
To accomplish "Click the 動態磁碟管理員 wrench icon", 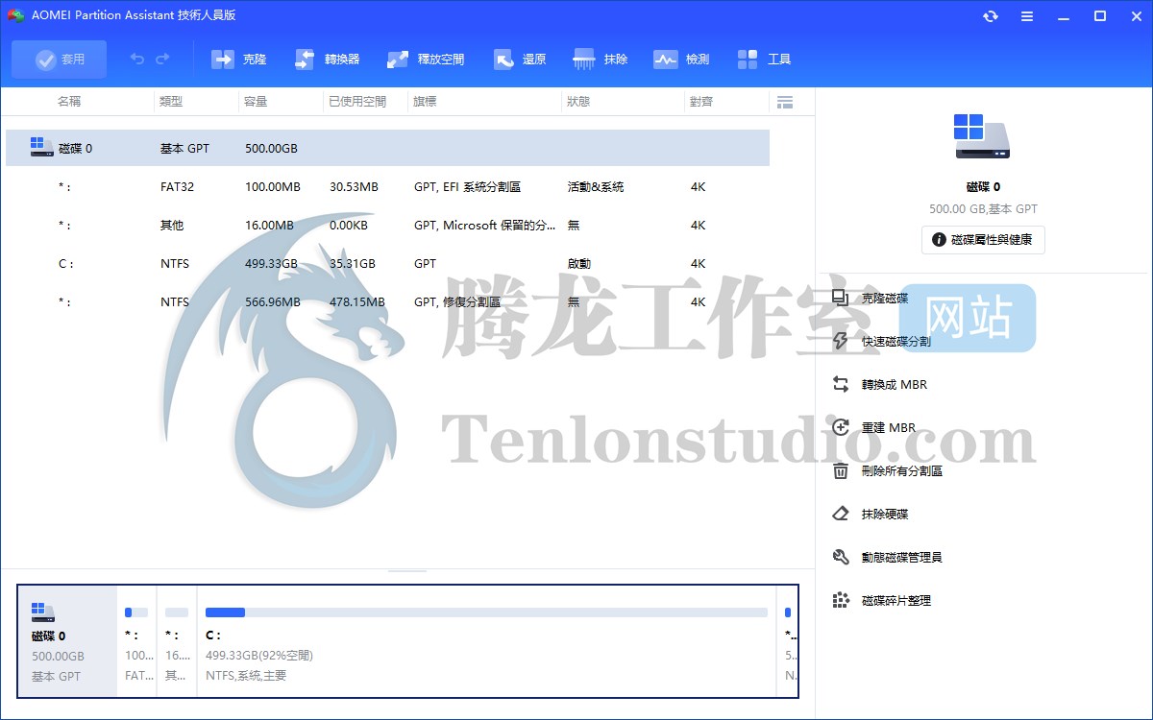I will tap(841, 557).
